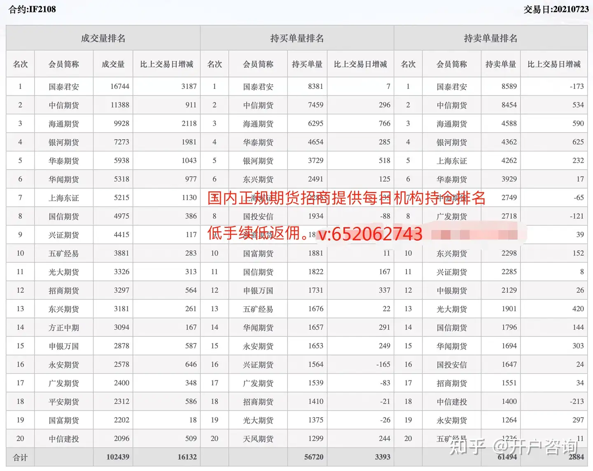Click 申银万国 with long position 1731
Screen dimensions: 593x471
(x=258, y=291)
